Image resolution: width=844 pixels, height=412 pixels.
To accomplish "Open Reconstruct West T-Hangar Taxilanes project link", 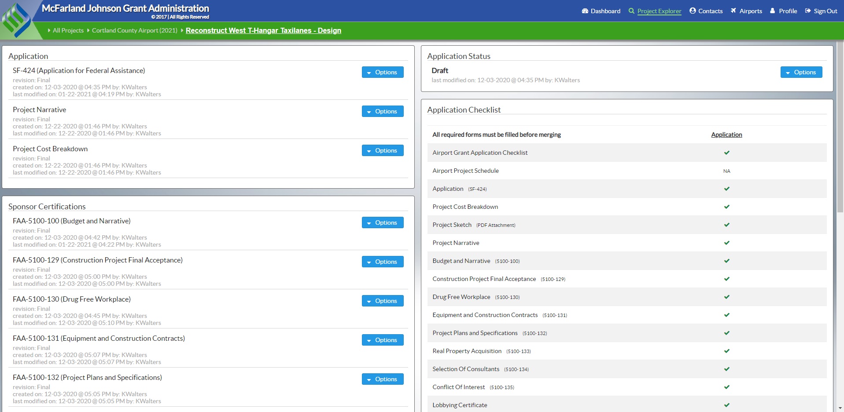I will [263, 30].
